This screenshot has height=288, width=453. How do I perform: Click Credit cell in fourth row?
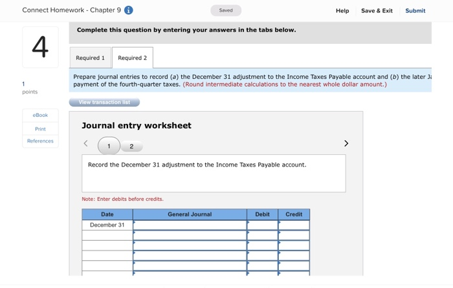pos(294,256)
